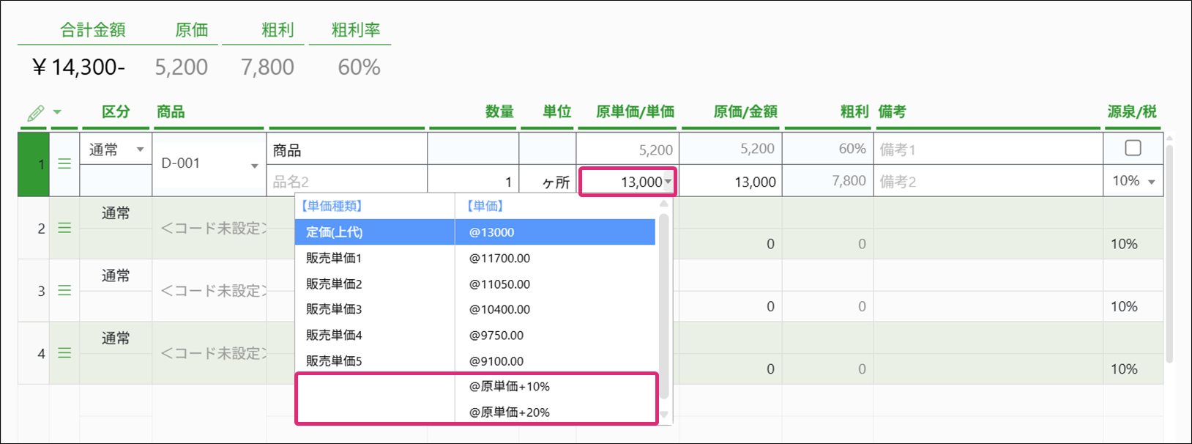
Task: Select the @原単価+20% price option
Action: (x=509, y=412)
